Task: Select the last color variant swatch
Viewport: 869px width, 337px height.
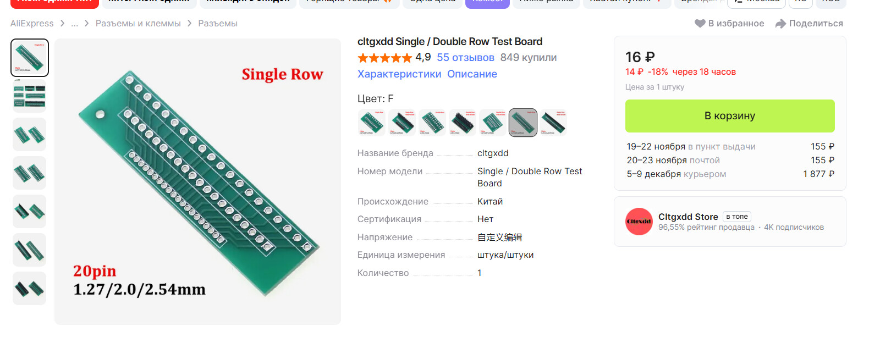Action: pyautogui.click(x=553, y=122)
